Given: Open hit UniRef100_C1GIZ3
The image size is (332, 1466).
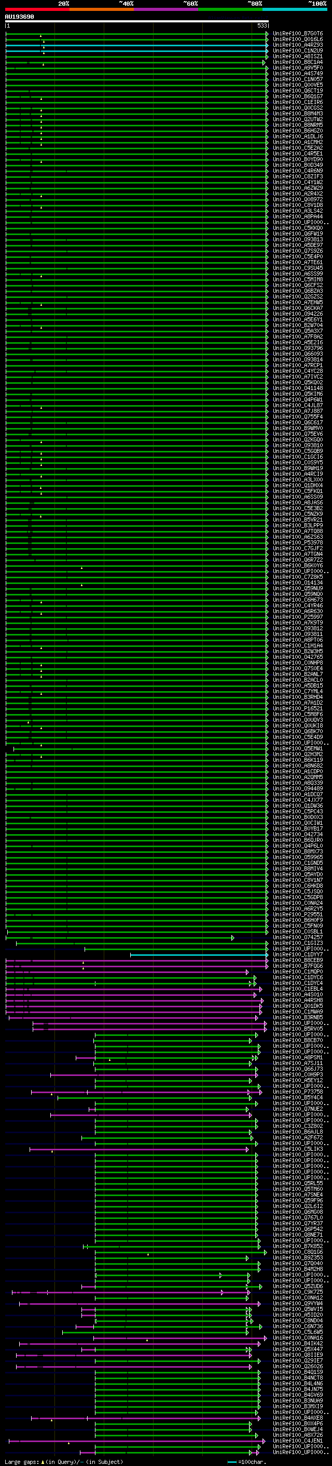Looking at the screenshot, I should coord(298,943).
